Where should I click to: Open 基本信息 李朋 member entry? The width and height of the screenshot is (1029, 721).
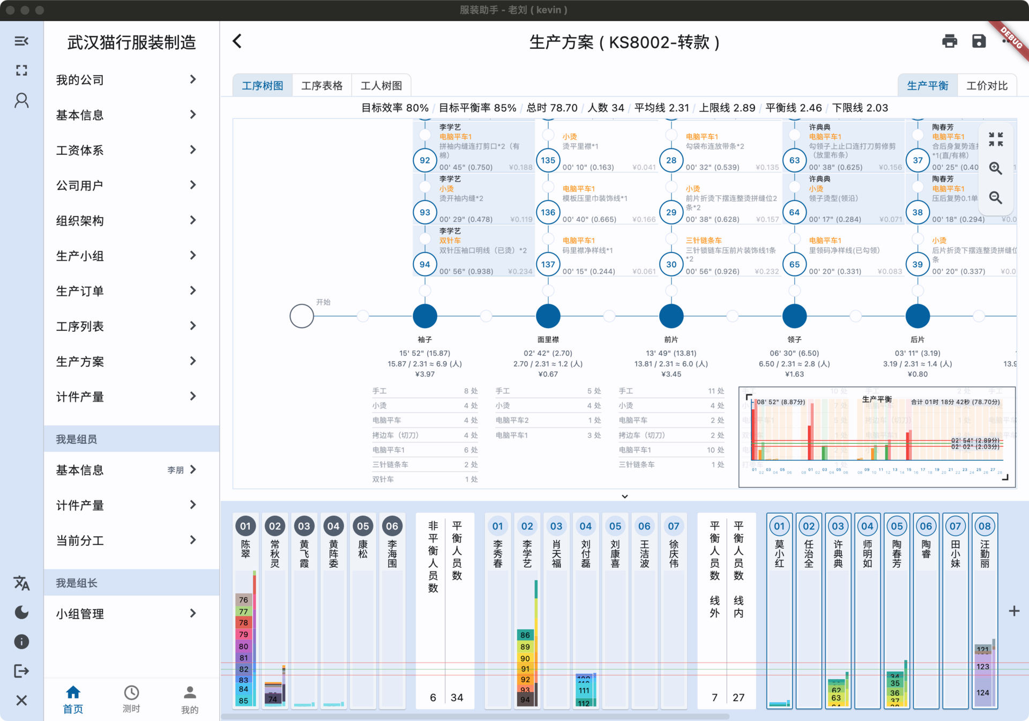(131, 470)
